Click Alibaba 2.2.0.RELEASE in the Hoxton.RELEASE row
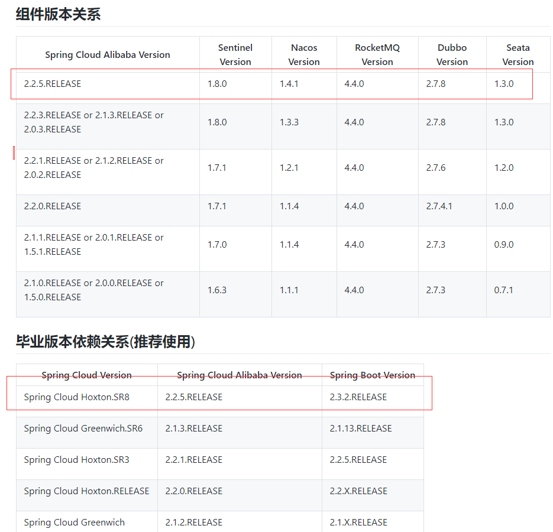 click(194, 491)
